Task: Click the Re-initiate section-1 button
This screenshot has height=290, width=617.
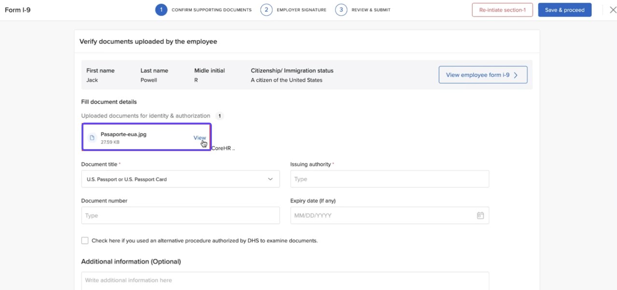Action: pos(502,10)
